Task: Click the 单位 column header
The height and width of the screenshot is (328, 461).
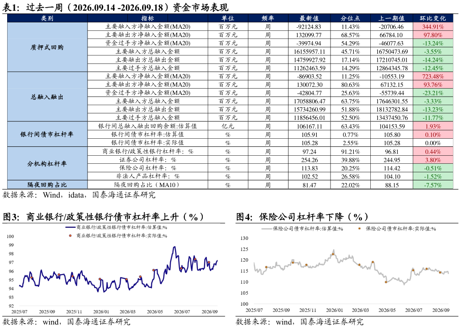Action: 228,18
